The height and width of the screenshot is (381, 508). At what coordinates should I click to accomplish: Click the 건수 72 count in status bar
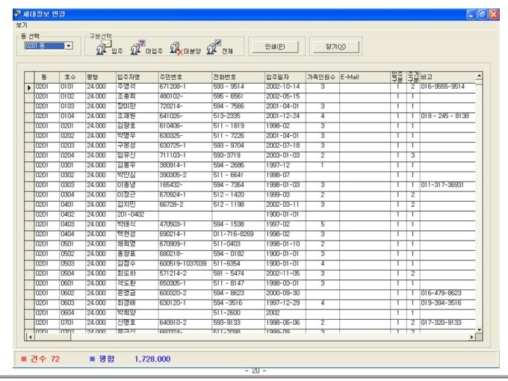[x=40, y=359]
